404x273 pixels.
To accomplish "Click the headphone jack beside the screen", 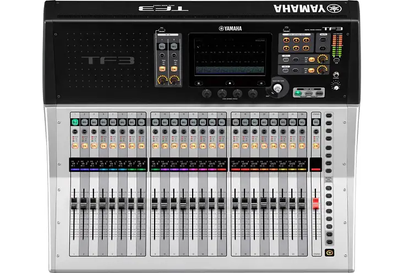I will coord(336,75).
